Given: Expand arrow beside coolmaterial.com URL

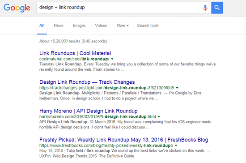Looking at the screenshot, I should 112,59.
